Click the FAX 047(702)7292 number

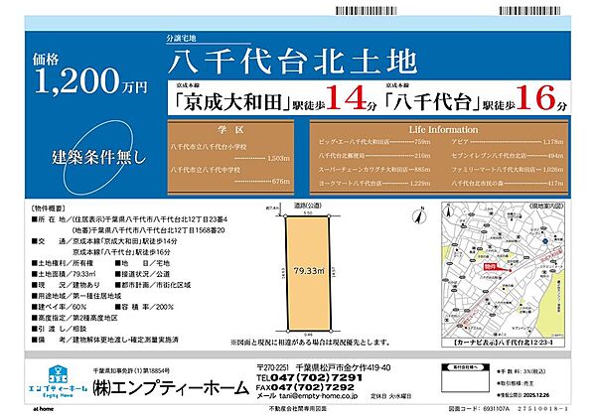(x=306, y=387)
